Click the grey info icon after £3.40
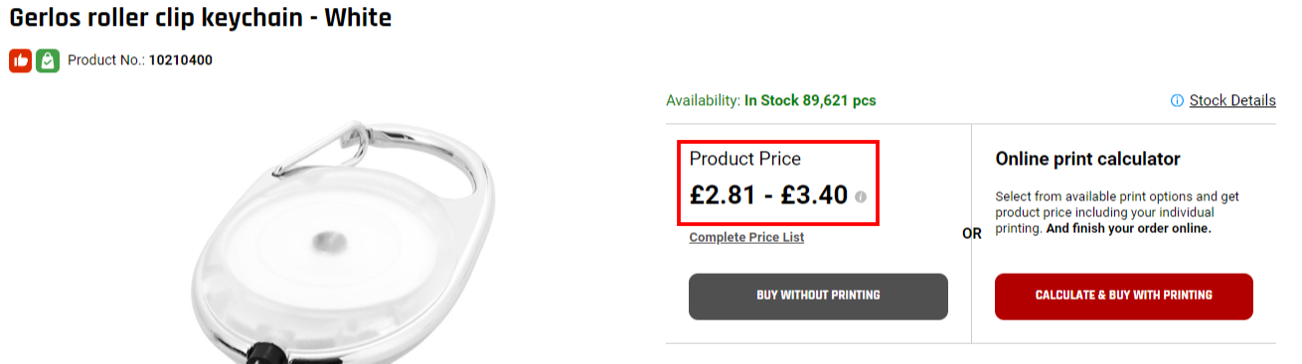 tap(861, 196)
